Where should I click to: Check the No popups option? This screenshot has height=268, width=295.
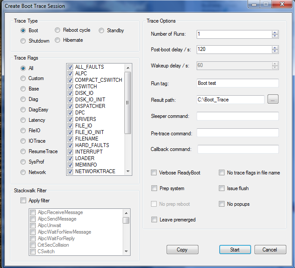(x=221, y=204)
